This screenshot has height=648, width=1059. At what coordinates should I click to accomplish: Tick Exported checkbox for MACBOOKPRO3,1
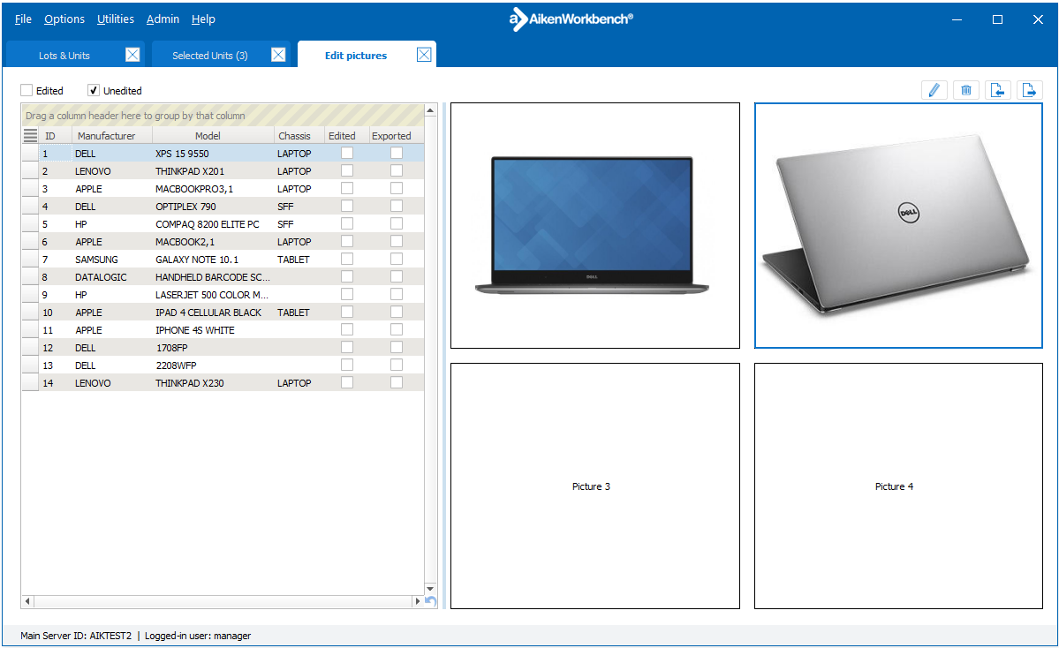pos(397,188)
